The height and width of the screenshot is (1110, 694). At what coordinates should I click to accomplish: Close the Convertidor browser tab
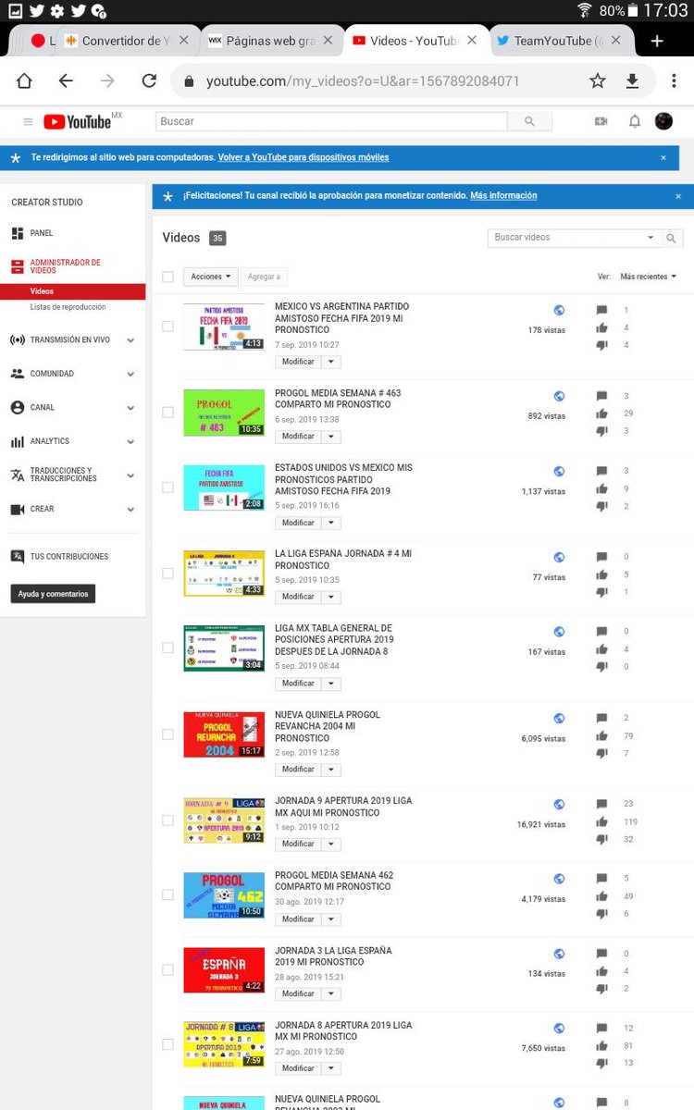point(184,41)
